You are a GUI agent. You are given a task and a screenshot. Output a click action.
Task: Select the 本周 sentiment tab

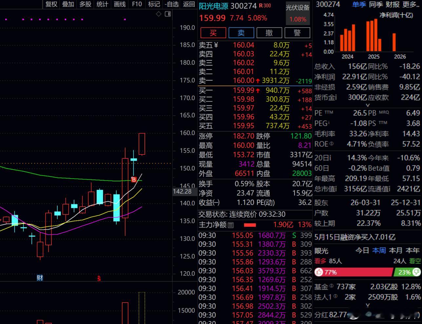tap(379, 251)
